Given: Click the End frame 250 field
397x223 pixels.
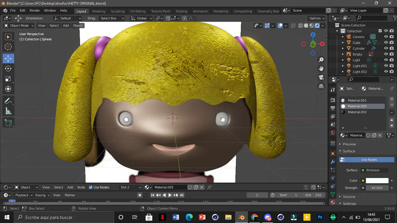Looking at the screenshot, I should tap(313, 195).
